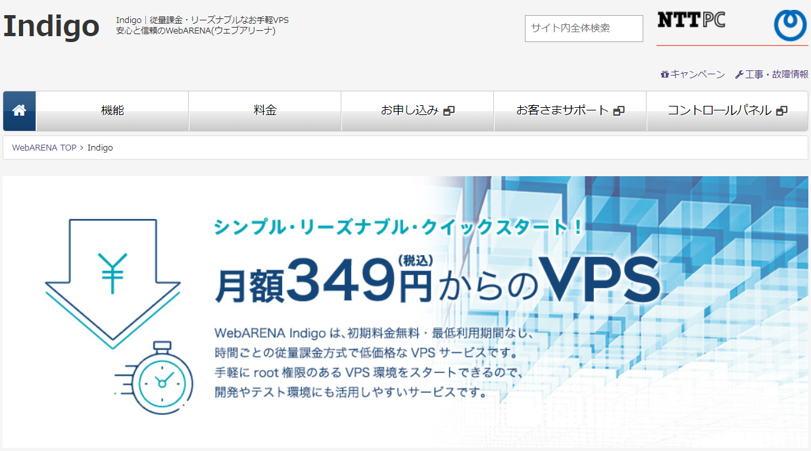Image resolution: width=811 pixels, height=451 pixels.
Task: Open the 料金 navigation menu item
Action: [264, 110]
